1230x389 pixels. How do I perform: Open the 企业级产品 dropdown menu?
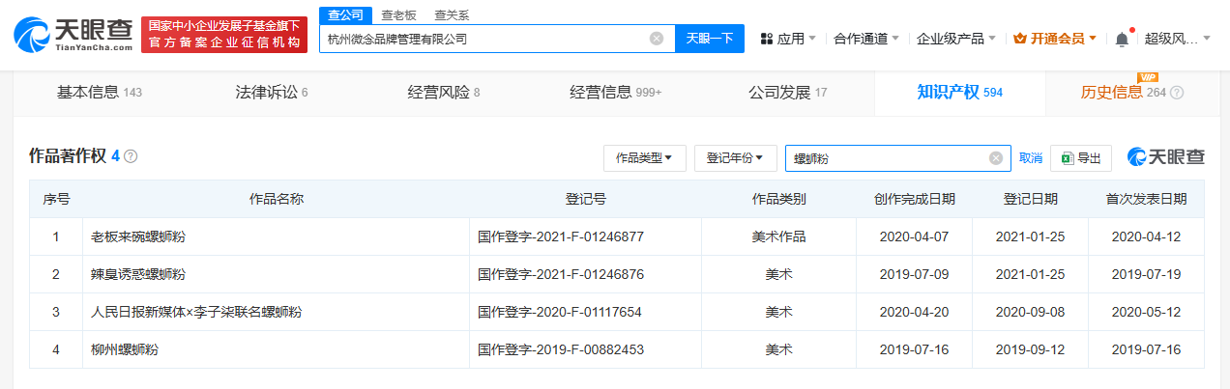click(x=956, y=39)
